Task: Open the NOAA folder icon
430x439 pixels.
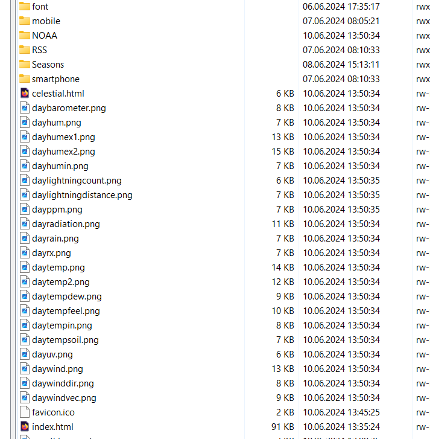Action: click(x=24, y=35)
